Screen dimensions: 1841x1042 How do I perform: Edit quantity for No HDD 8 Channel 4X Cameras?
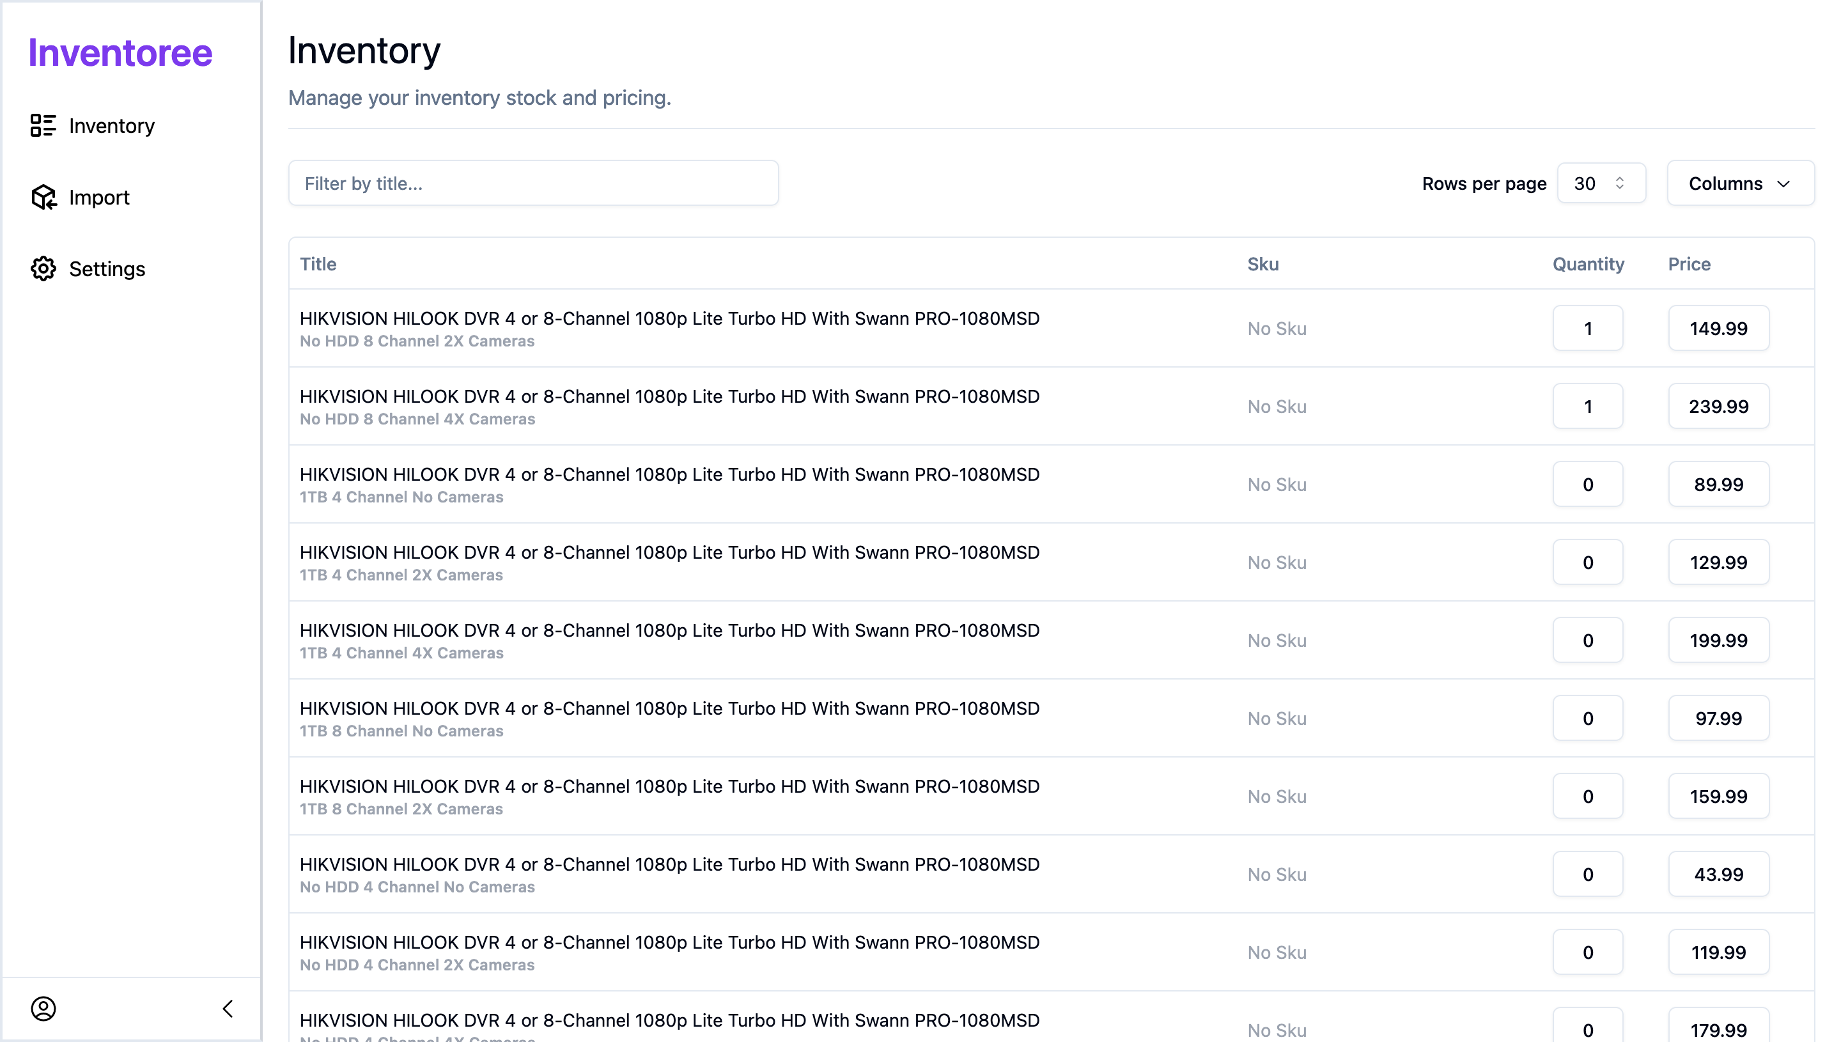tap(1588, 406)
